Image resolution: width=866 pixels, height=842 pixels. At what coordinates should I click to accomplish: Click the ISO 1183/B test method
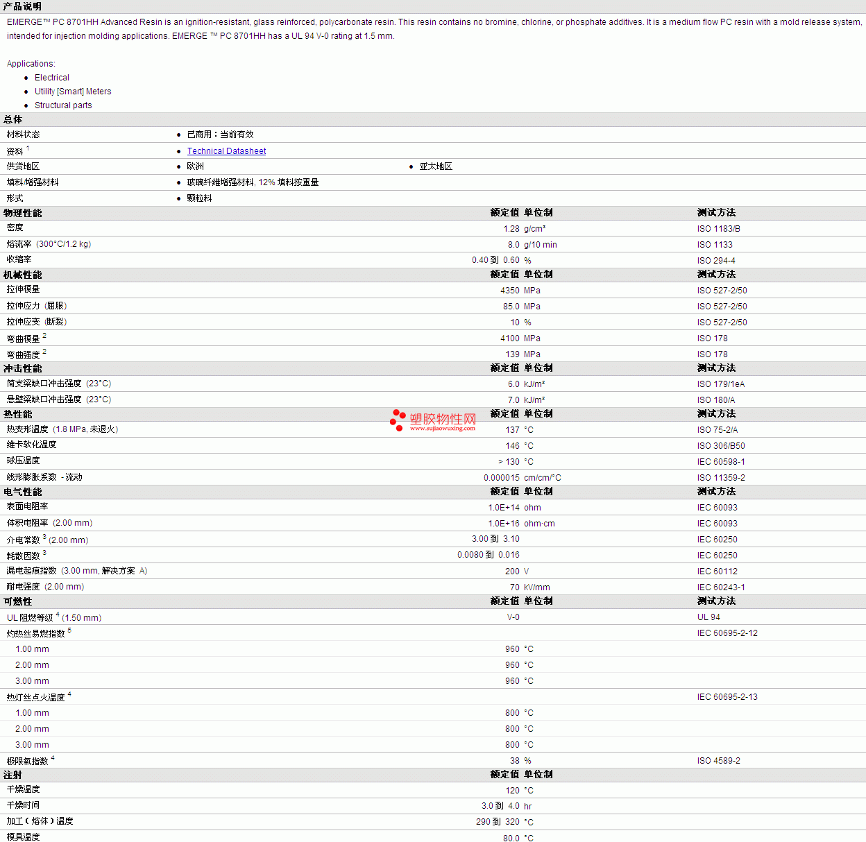click(718, 229)
